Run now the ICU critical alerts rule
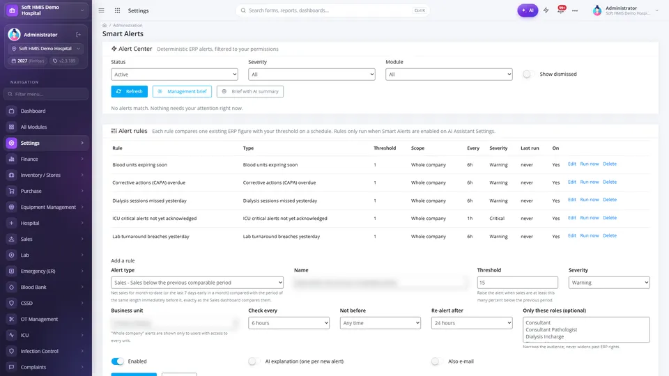 590,218
